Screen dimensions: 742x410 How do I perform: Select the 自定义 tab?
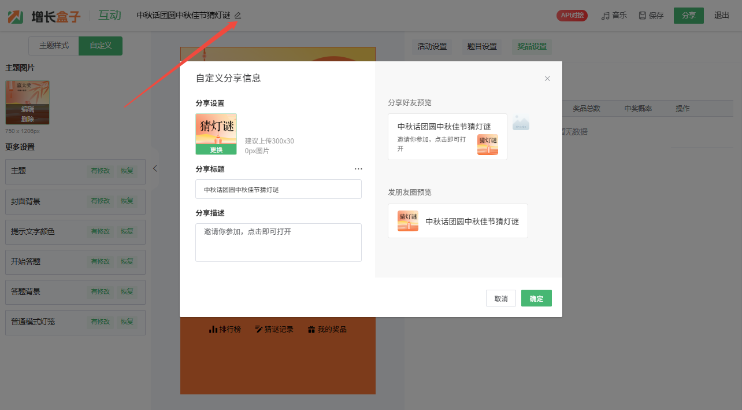click(101, 46)
